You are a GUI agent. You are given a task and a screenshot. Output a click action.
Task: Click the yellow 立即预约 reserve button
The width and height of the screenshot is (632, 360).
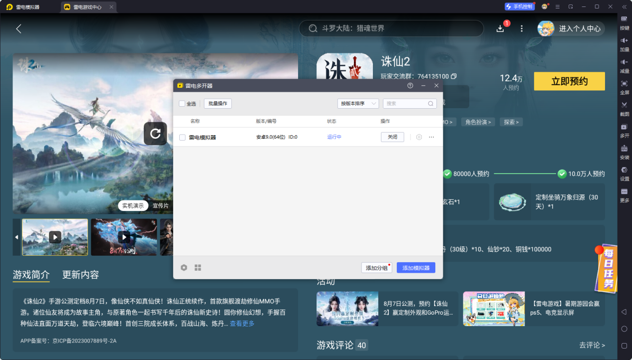coord(570,81)
